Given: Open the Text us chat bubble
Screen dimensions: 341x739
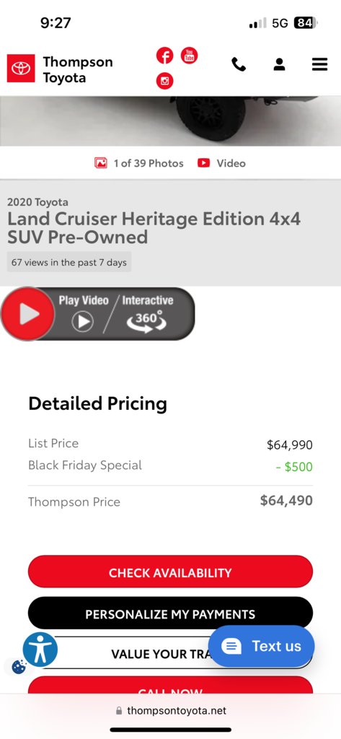Looking at the screenshot, I should [262, 646].
